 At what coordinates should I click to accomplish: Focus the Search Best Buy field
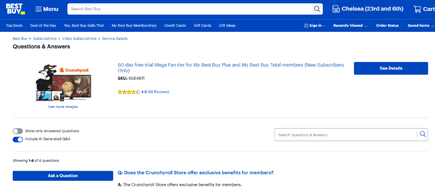tap(189, 9)
